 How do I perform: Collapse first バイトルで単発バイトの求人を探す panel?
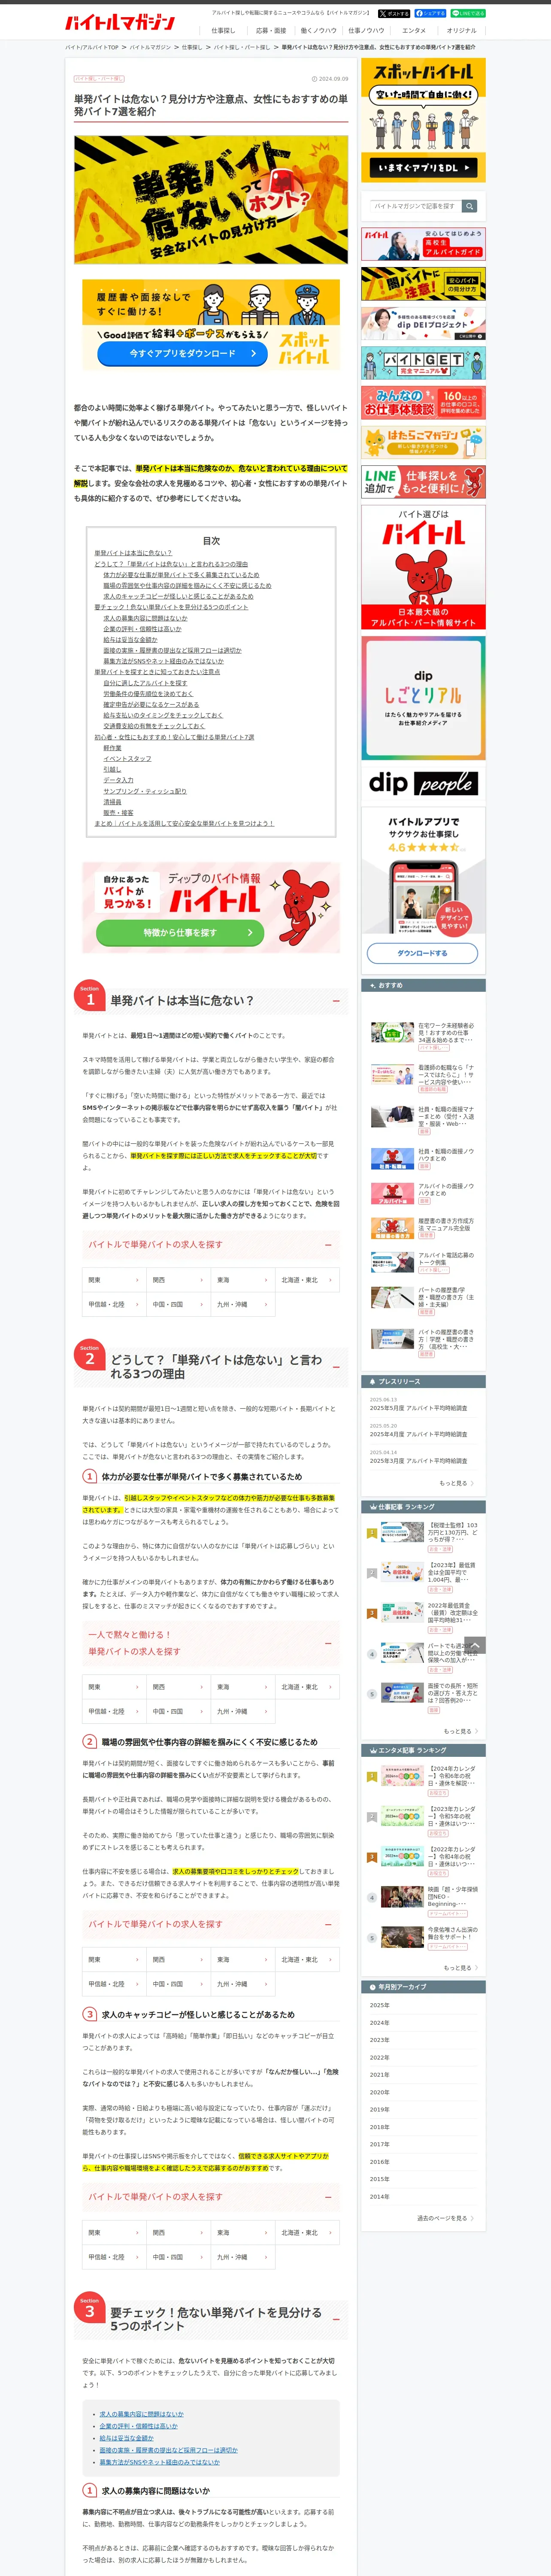point(328,1245)
